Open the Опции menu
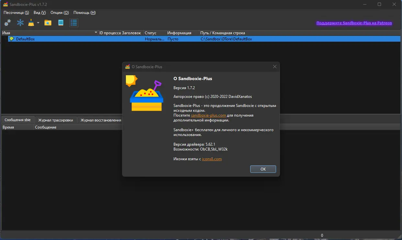This screenshot has width=402, height=240. click(60, 13)
